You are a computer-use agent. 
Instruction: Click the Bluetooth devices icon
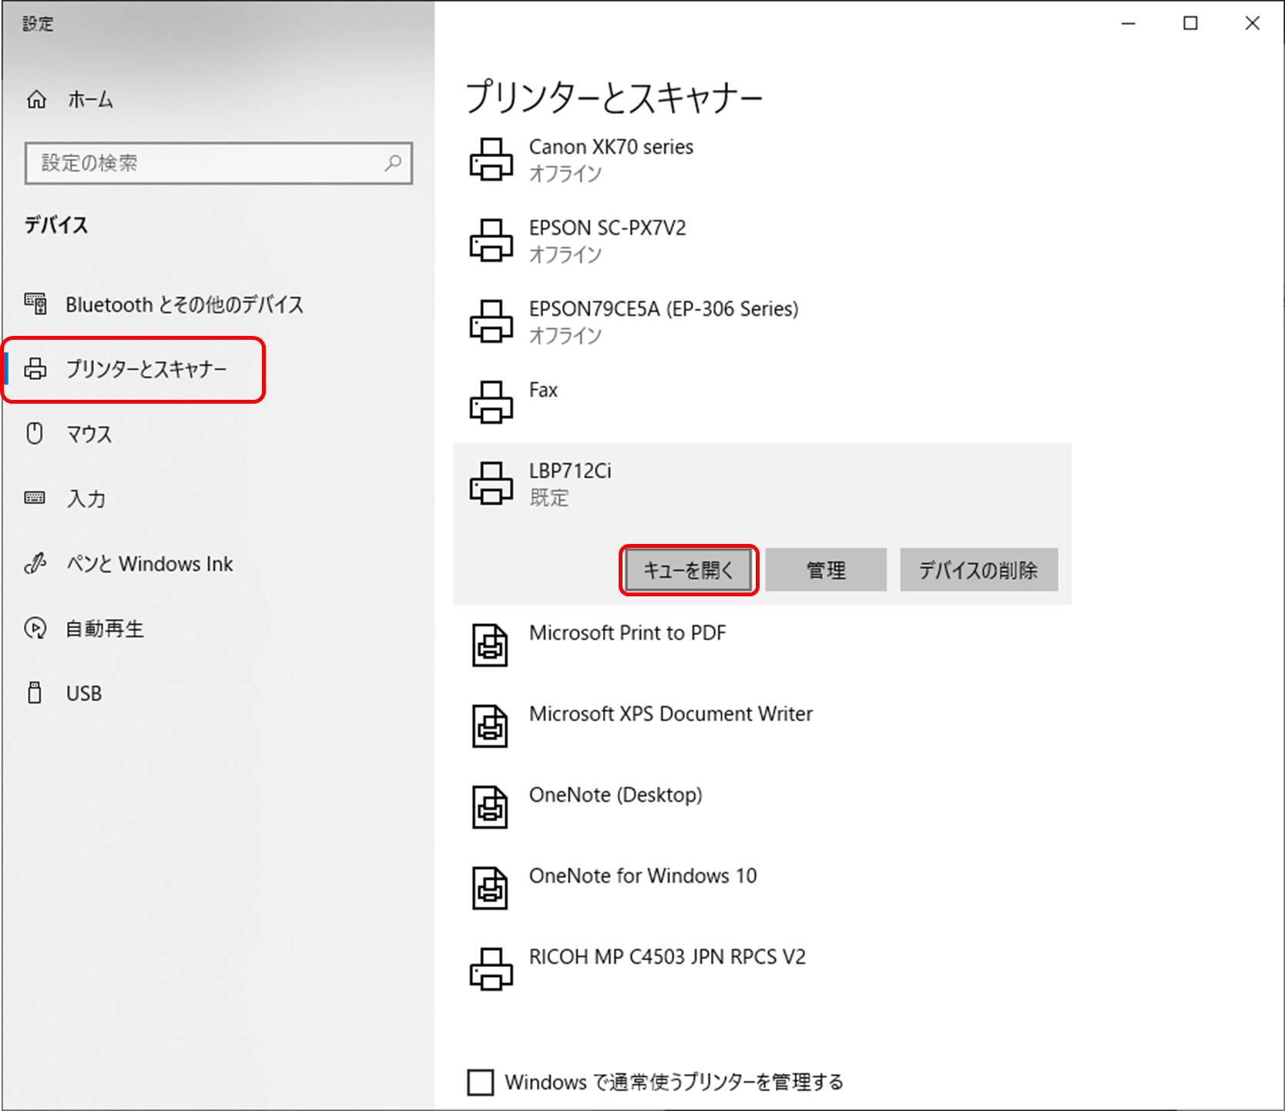tap(35, 304)
